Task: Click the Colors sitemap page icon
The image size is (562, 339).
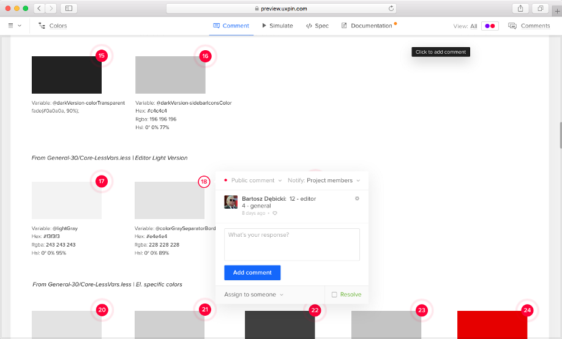Action: (42, 26)
